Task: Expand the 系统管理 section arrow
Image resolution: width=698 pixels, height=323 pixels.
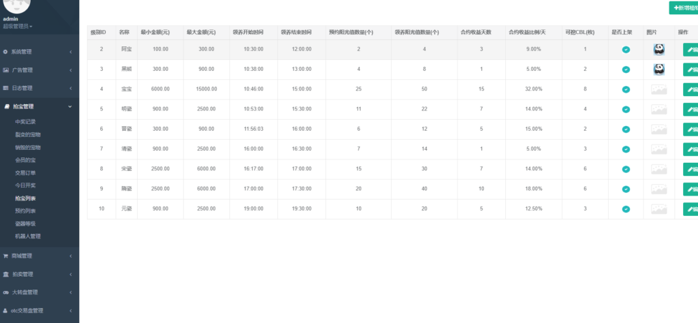Action: tap(70, 52)
